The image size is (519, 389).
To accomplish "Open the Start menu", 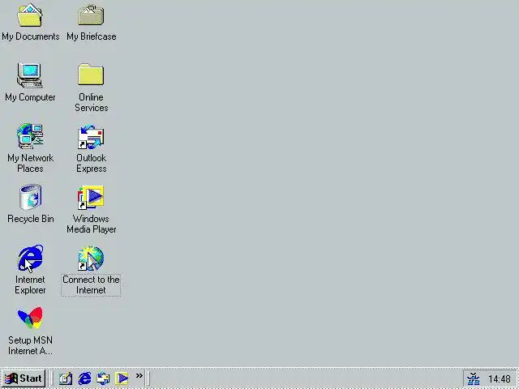I will (24, 378).
